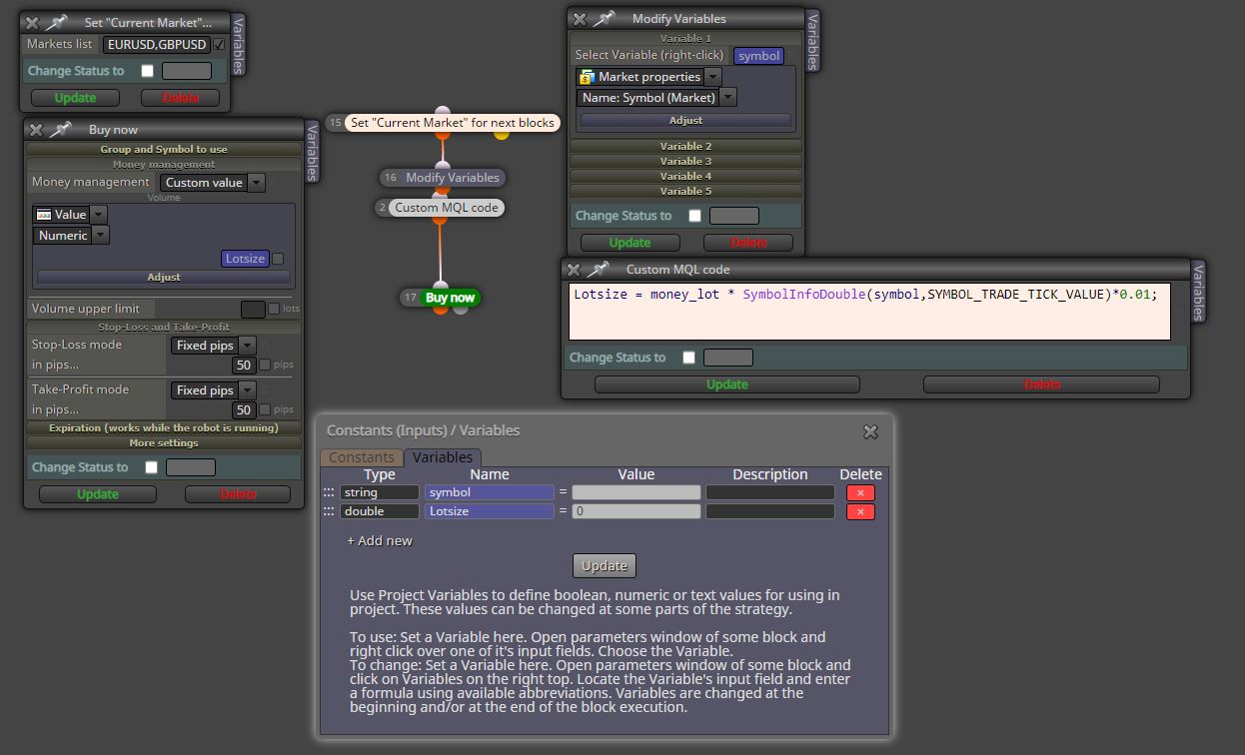Expand the Variable 2 section
The width and height of the screenshot is (1245, 755).
(685, 146)
